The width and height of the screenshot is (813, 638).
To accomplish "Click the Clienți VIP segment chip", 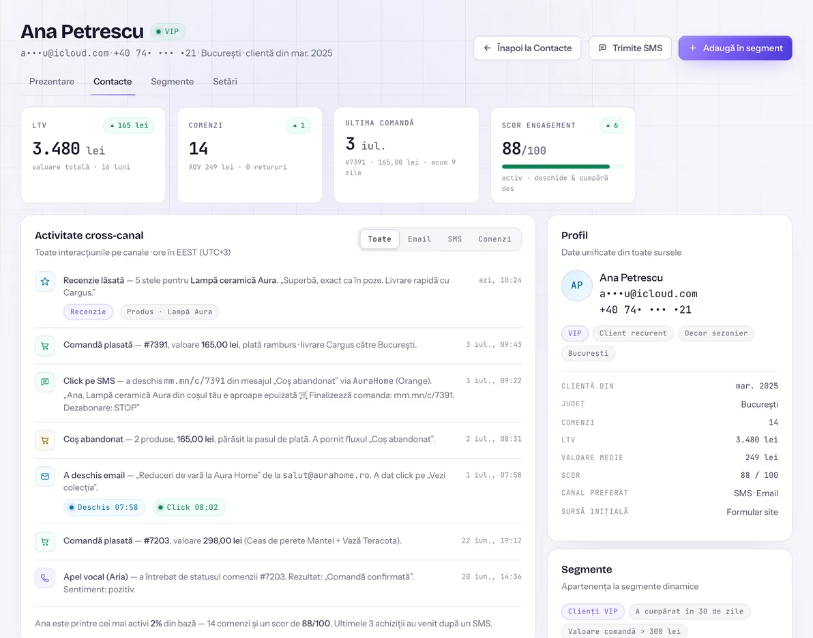I will pos(593,611).
